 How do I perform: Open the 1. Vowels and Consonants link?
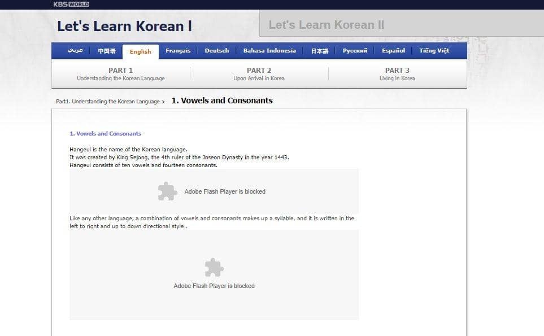click(x=105, y=134)
